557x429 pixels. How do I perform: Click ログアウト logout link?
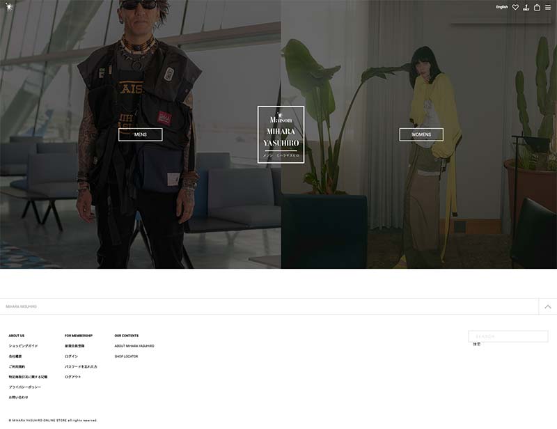coord(73,377)
